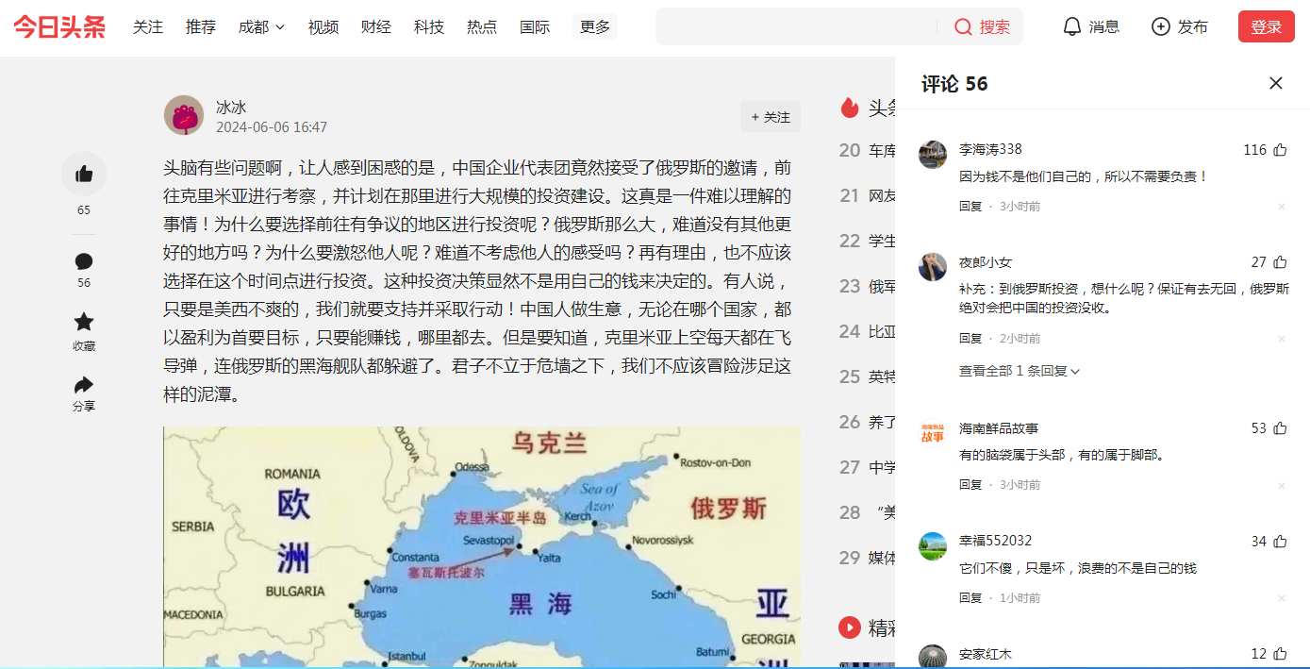The width and height of the screenshot is (1310, 669).
Task: Like the article with thumbs-up icon
Action: 84,174
